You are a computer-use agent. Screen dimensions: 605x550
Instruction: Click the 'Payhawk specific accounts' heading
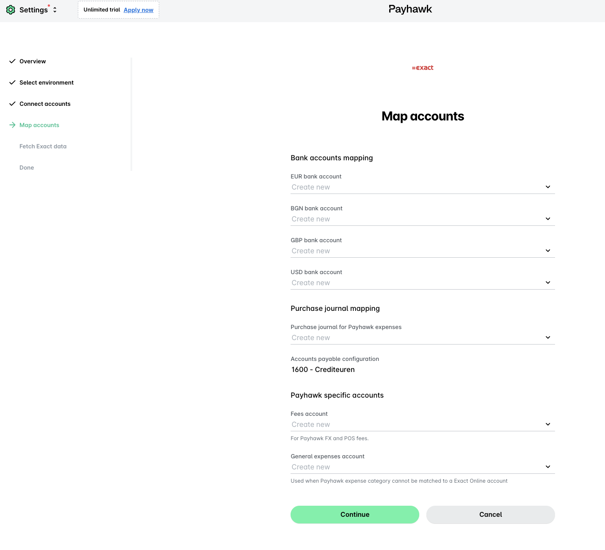(337, 395)
